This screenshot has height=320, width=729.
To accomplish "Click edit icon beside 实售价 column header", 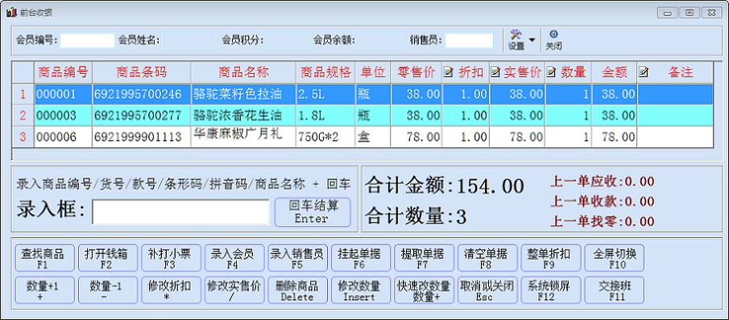I will [x=495, y=72].
